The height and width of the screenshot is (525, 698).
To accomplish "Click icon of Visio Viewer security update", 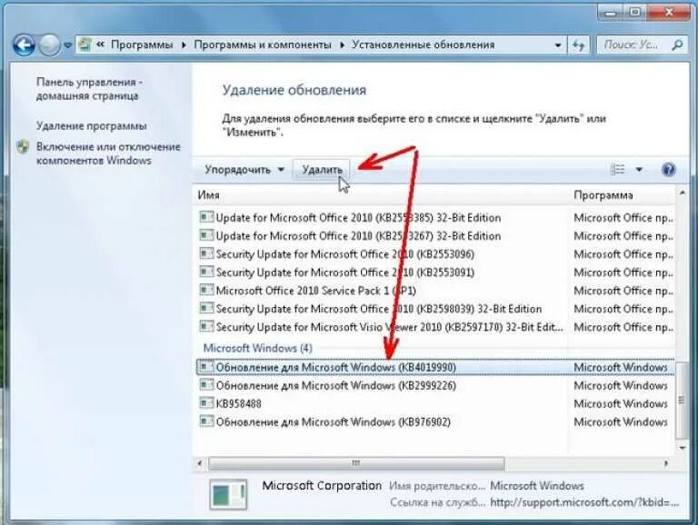I will [x=206, y=326].
